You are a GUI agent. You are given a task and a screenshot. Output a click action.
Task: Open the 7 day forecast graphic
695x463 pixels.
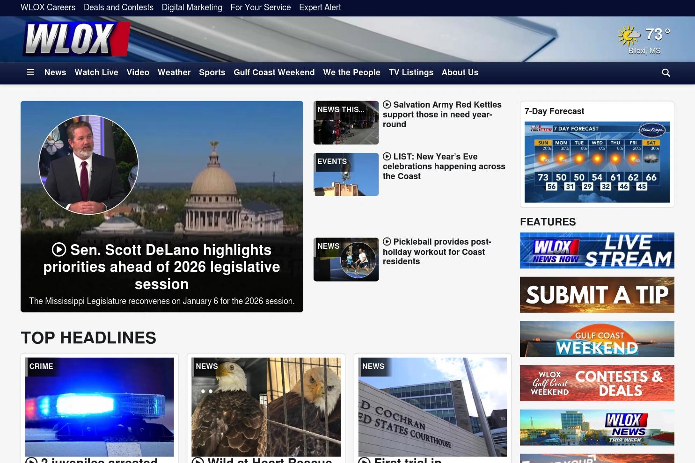597,162
